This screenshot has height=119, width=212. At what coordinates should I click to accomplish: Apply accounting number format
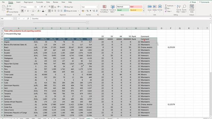click(83, 11)
